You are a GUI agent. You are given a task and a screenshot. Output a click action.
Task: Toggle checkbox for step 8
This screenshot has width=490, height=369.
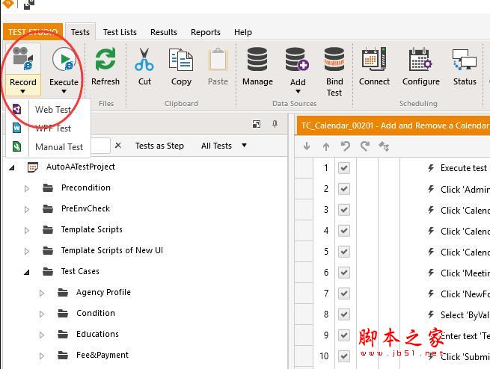click(344, 314)
